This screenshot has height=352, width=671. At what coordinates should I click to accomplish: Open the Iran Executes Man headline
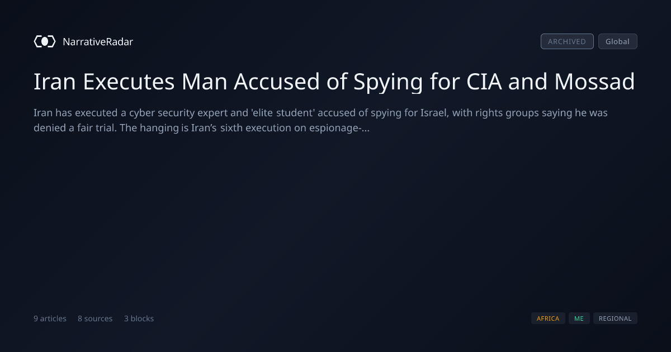(334, 82)
